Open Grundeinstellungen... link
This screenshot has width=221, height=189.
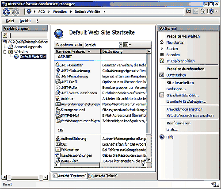tap(183, 95)
